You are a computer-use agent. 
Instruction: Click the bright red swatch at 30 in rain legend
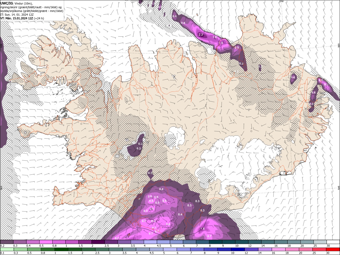(x=333, y=249)
